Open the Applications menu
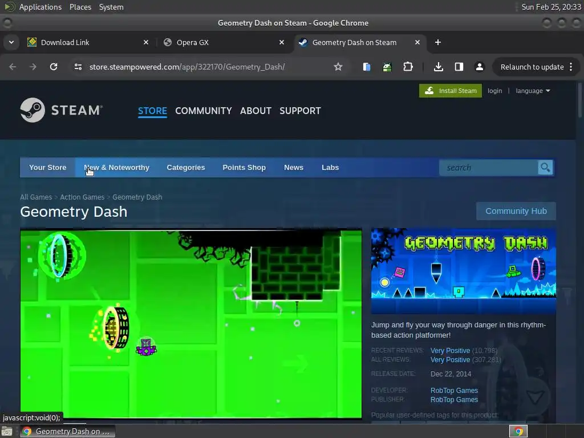This screenshot has height=438, width=584. point(40,7)
